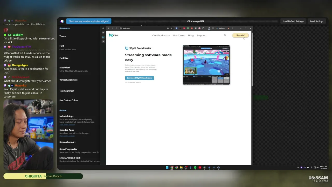Click the Font Size setting label

pyautogui.click(x=64, y=58)
